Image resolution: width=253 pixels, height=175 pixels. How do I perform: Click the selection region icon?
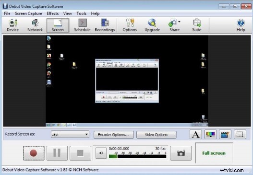(240, 134)
